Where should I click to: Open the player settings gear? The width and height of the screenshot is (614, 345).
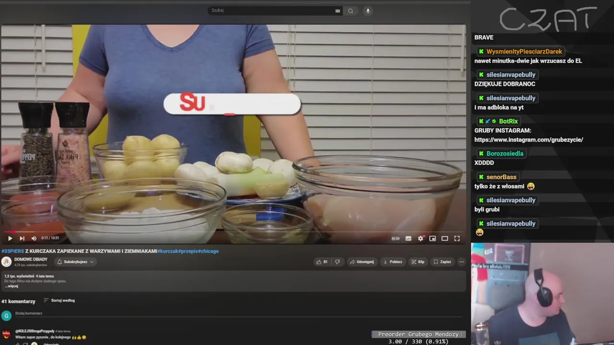click(x=421, y=238)
